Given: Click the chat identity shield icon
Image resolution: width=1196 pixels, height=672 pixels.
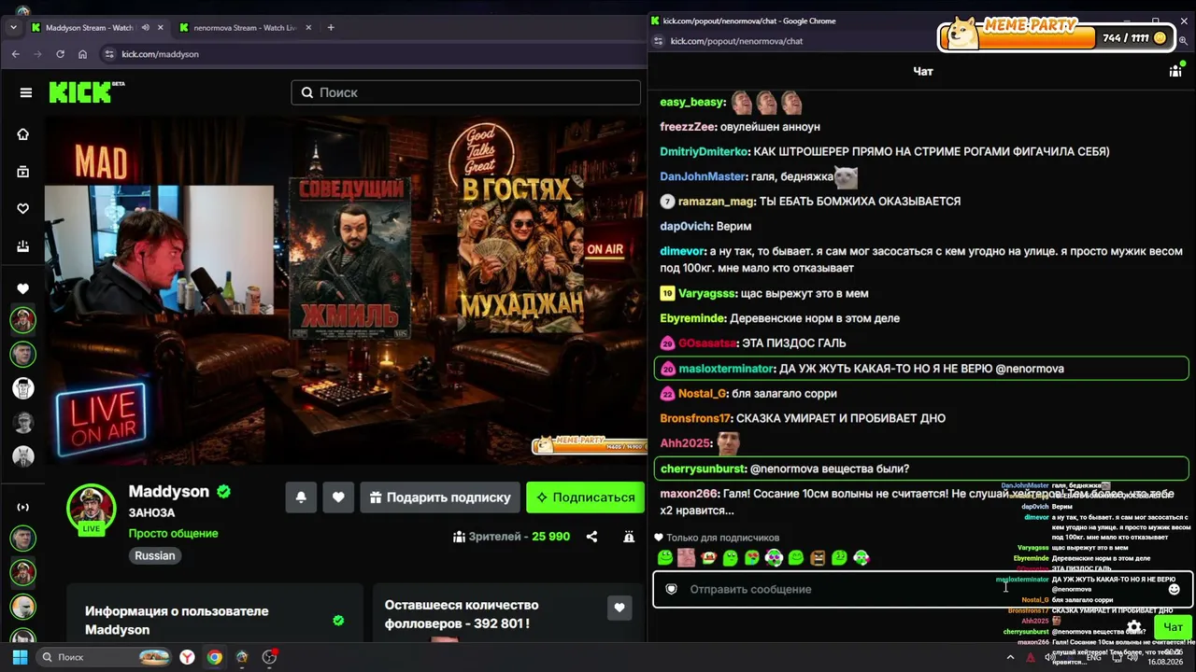Looking at the screenshot, I should pos(671,589).
